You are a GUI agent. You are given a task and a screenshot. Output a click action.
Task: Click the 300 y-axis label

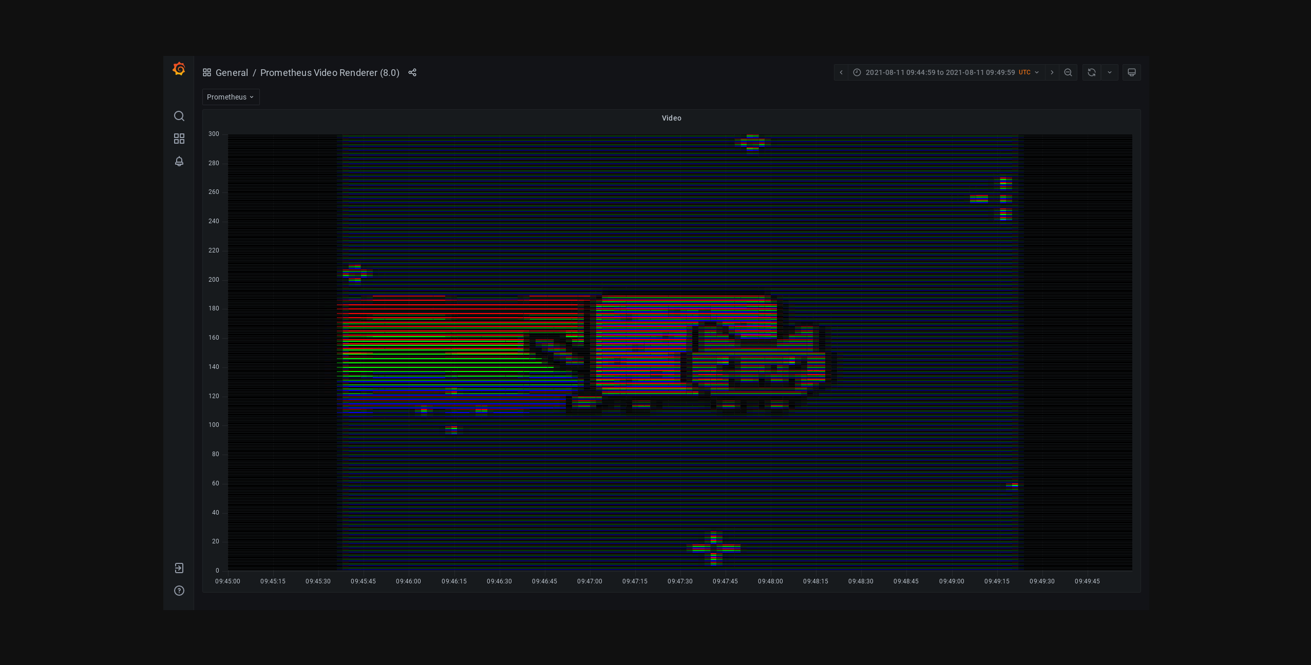point(214,134)
